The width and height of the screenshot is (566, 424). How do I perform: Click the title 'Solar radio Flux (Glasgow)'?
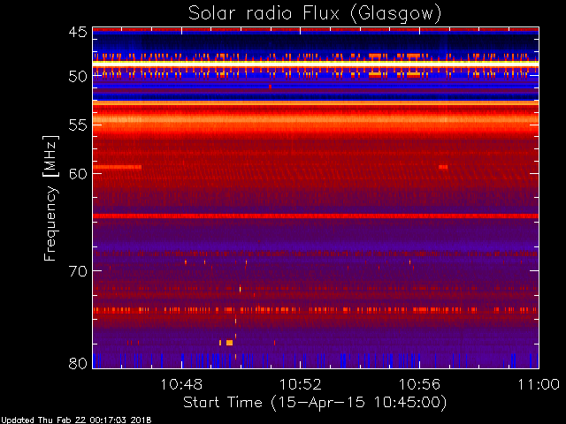click(x=315, y=14)
